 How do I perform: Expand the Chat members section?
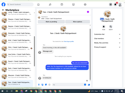(107, 39)
